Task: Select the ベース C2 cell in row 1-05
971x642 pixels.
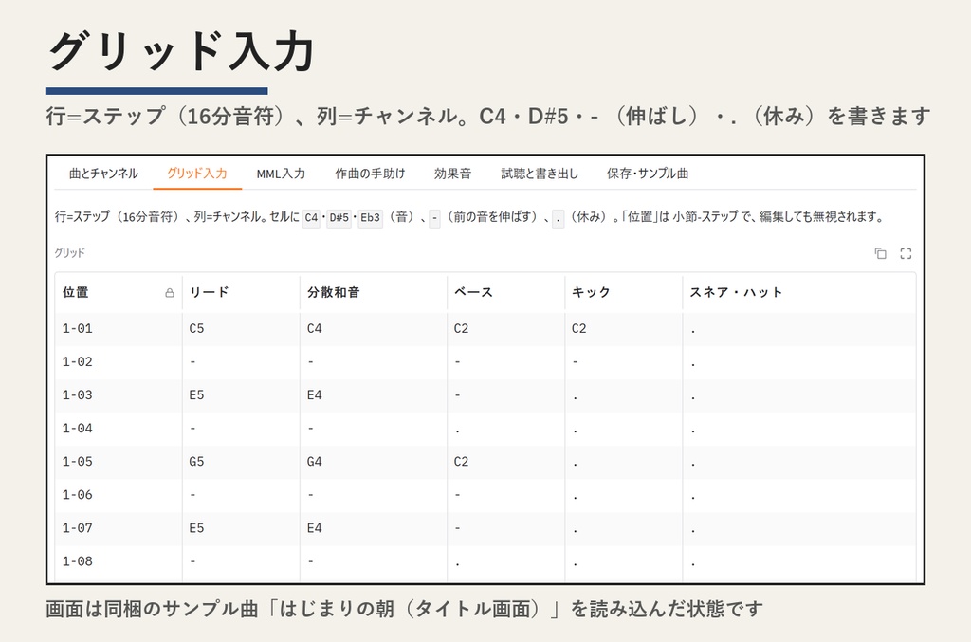Action: [506, 462]
